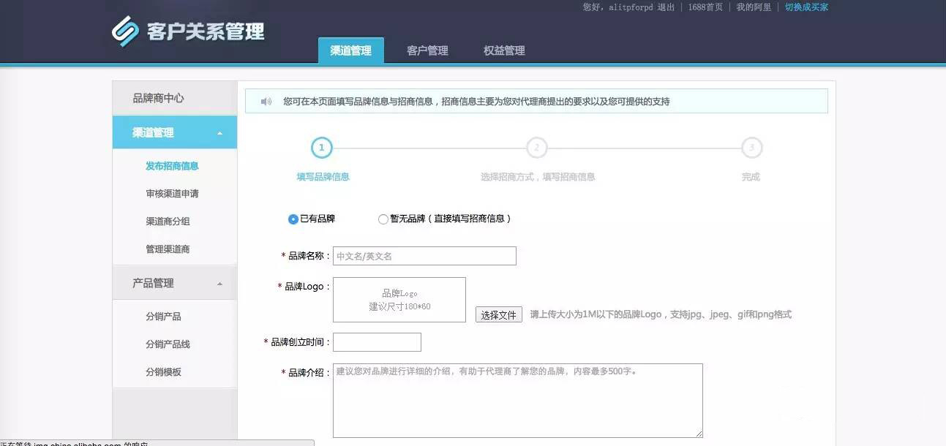Click the upload hint text about 1M Logo

[661, 315]
